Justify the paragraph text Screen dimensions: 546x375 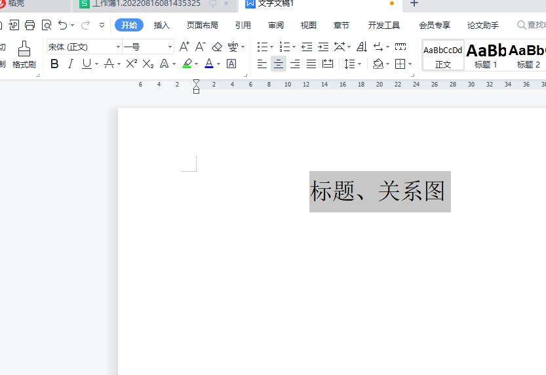point(311,64)
